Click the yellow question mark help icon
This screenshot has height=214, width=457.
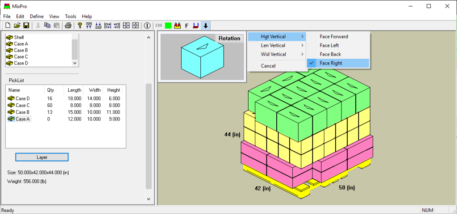click(x=80, y=25)
